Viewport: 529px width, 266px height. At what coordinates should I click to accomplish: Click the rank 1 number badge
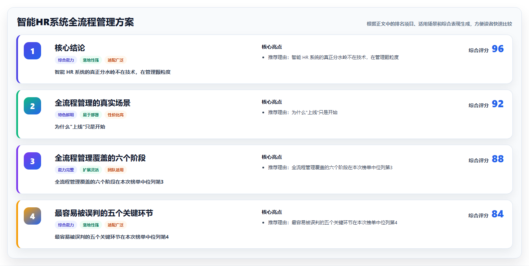coord(32,51)
